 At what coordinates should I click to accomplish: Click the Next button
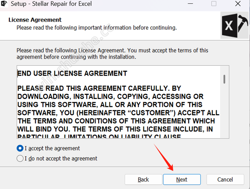pos(182,180)
